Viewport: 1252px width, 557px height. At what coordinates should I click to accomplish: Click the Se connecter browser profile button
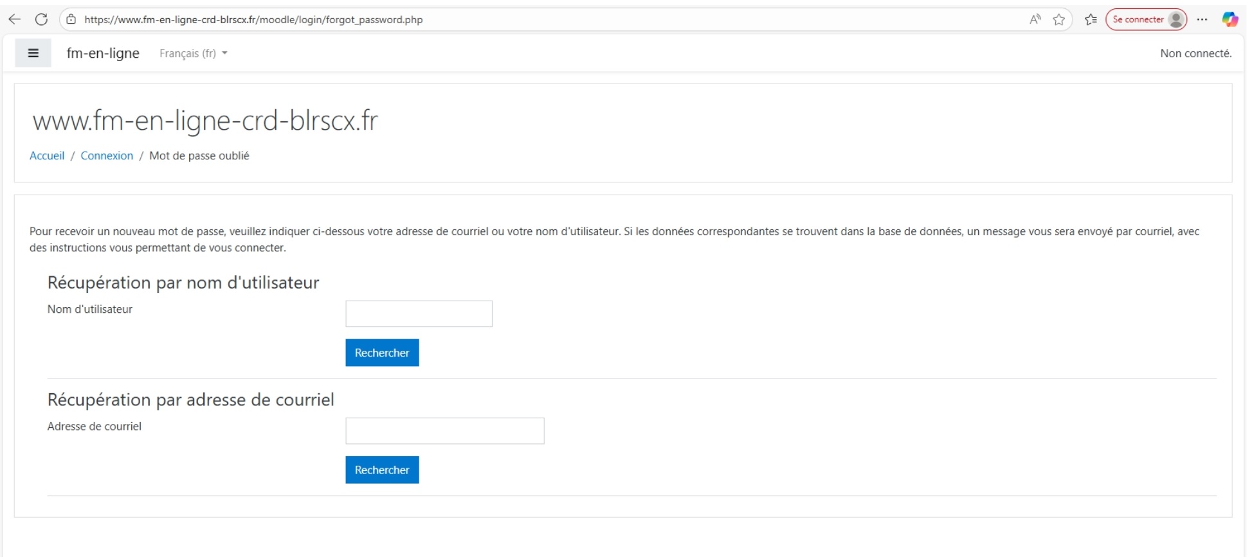pyautogui.click(x=1145, y=19)
